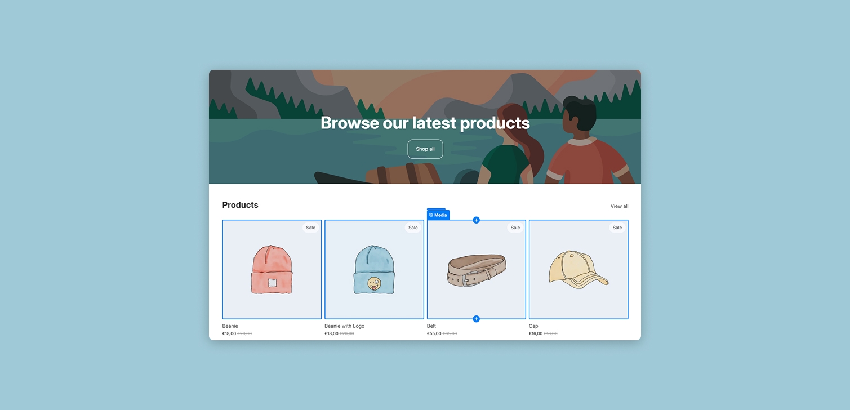Click the Sale badge on the Cap card
850x410 pixels.
pyautogui.click(x=617, y=228)
